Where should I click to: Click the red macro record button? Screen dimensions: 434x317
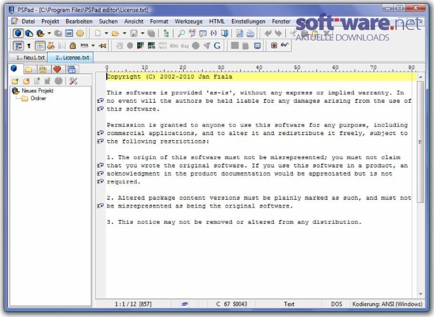[x=274, y=45]
